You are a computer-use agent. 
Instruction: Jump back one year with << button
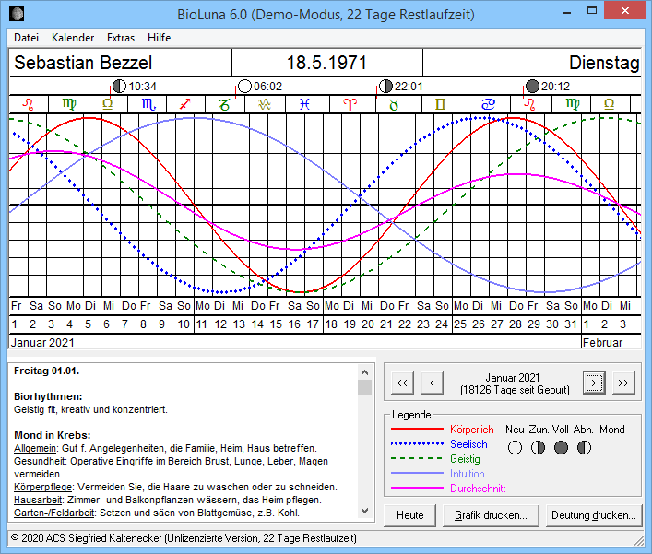(x=402, y=383)
